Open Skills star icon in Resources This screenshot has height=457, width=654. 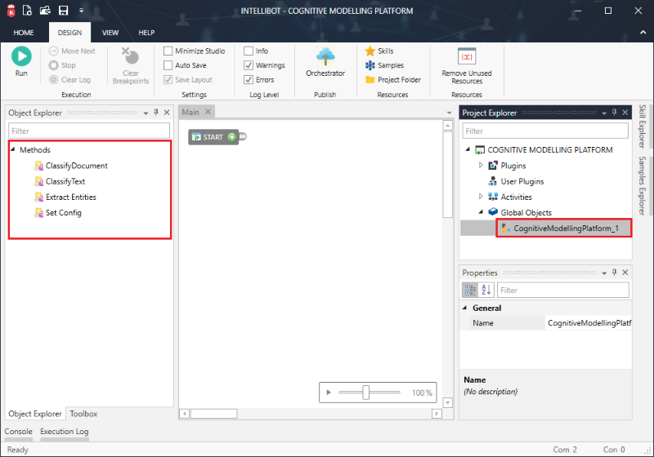[370, 51]
